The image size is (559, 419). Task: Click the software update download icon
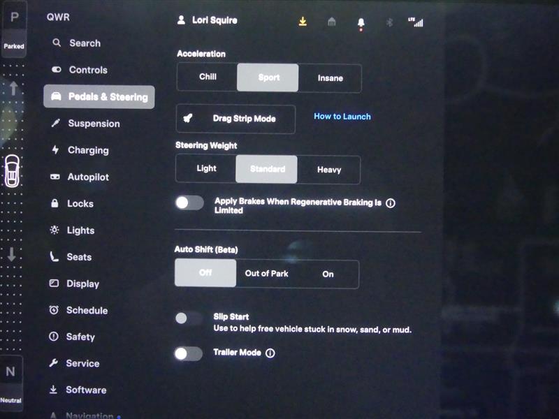[x=303, y=22]
